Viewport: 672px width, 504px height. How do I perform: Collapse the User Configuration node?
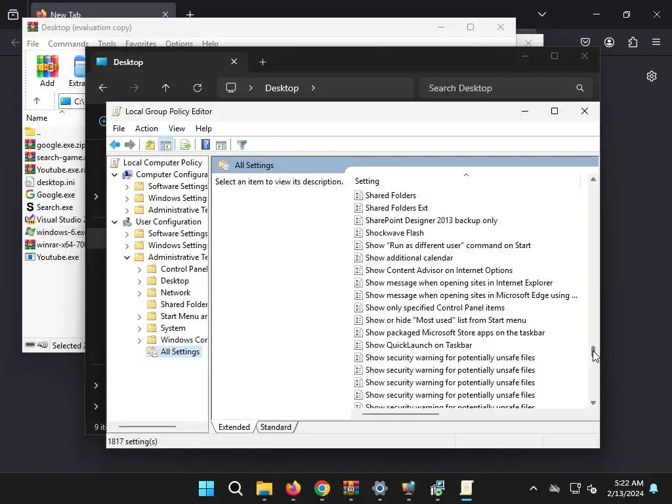[114, 222]
